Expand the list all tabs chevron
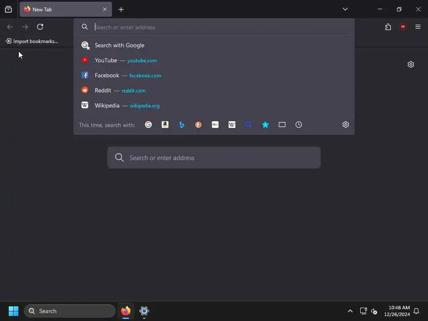The image size is (428, 321). pos(345,9)
